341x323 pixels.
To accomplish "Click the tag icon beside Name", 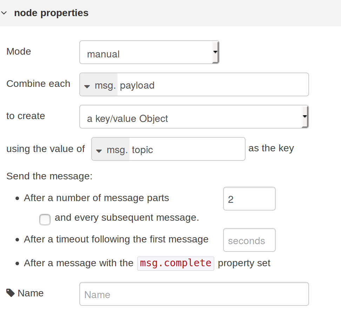I will tap(11, 293).
